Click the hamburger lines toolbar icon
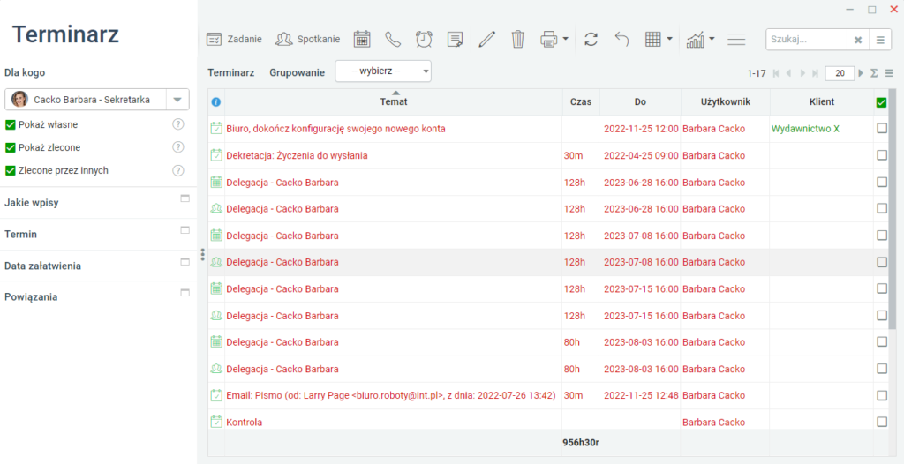The height and width of the screenshot is (464, 904). 736,39
